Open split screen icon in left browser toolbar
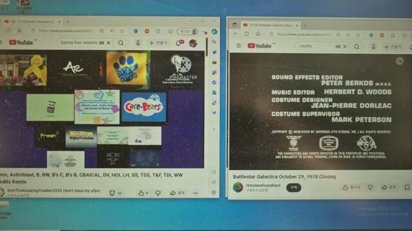The width and height of the screenshot is (412, 231). click(171, 31)
